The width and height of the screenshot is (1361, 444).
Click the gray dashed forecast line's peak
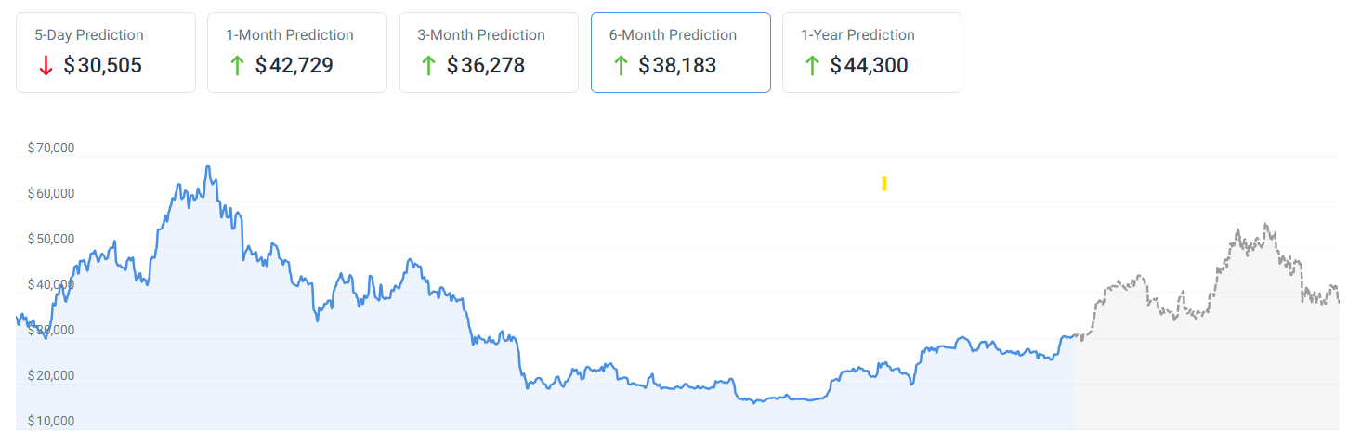pos(1266,224)
